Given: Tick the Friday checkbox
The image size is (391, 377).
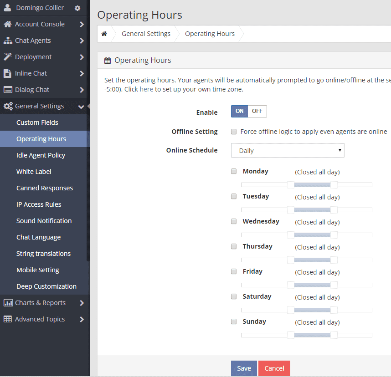Looking at the screenshot, I should pyautogui.click(x=234, y=271).
